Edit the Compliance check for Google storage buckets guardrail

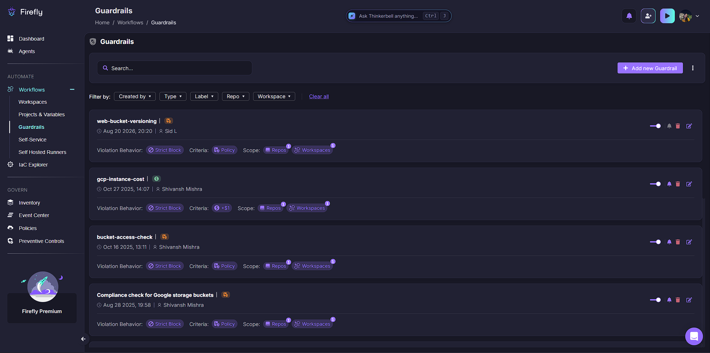[x=689, y=300]
